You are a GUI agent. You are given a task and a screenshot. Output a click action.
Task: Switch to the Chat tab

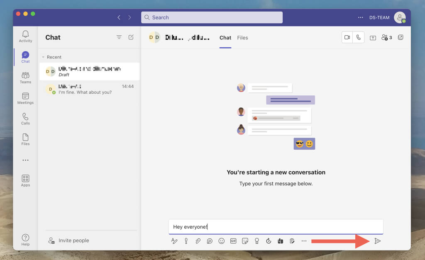coord(225,38)
